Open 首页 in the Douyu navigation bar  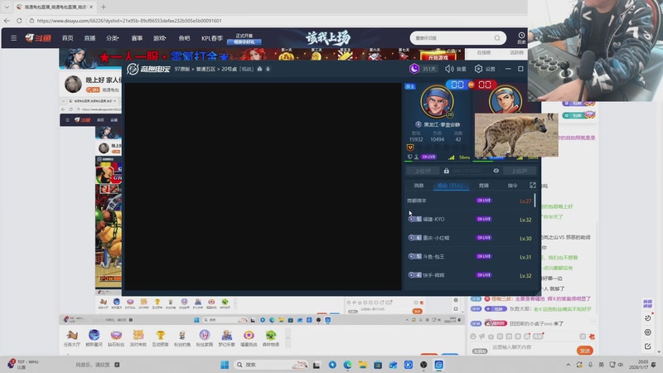(x=68, y=38)
